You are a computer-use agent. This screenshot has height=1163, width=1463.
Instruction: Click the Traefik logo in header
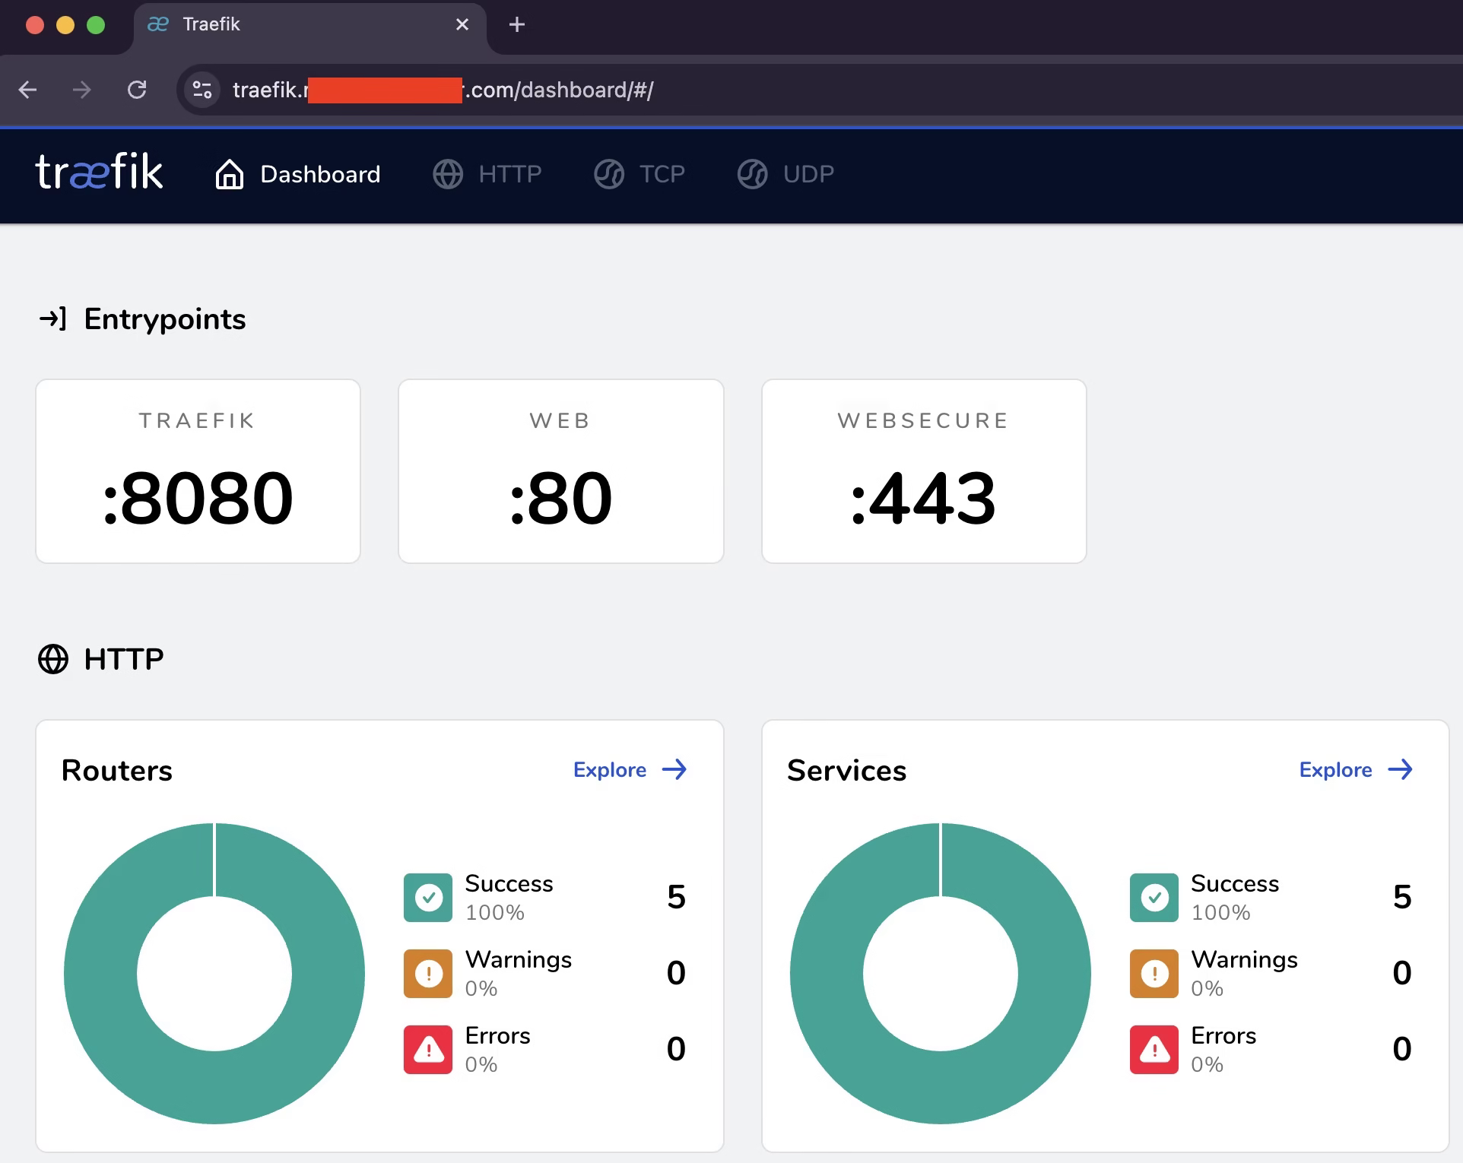tap(99, 172)
